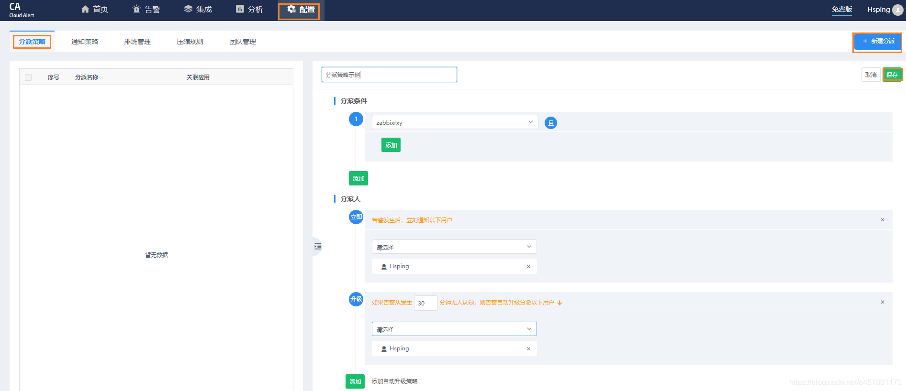Click the 免费版 free edition link

[842, 10]
